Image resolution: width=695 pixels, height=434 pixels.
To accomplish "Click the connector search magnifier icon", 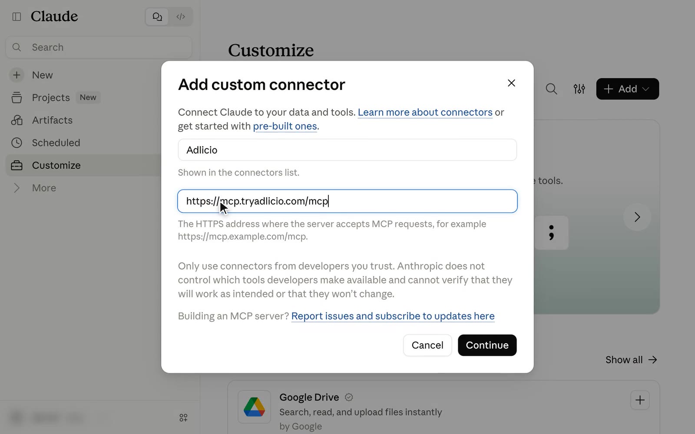I will tap(551, 89).
